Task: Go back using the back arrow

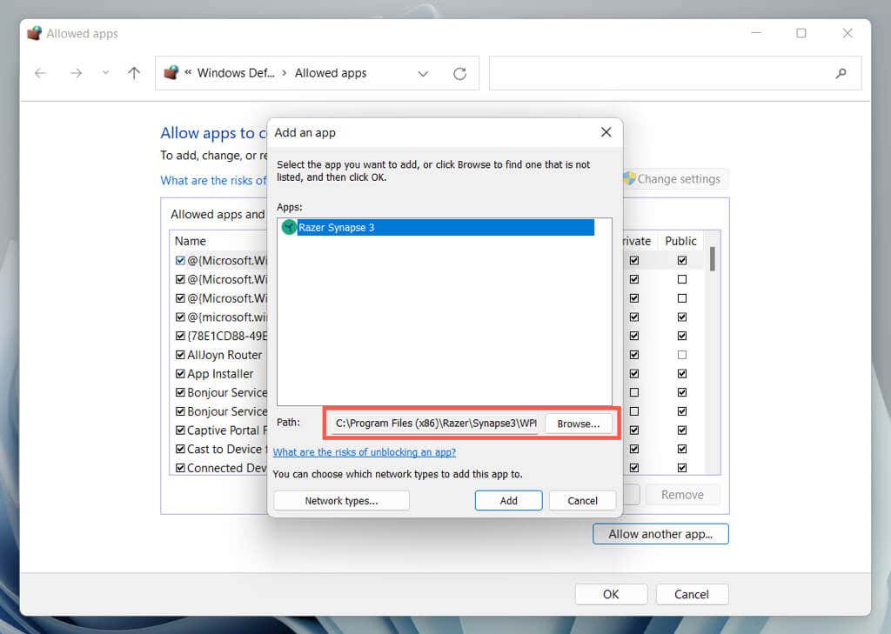Action: click(x=40, y=73)
